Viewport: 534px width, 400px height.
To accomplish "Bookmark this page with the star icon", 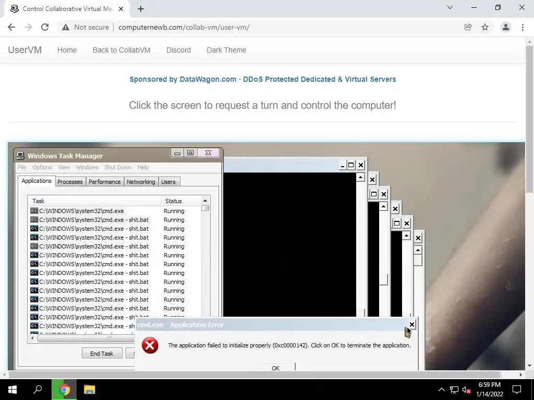I will pos(485,27).
